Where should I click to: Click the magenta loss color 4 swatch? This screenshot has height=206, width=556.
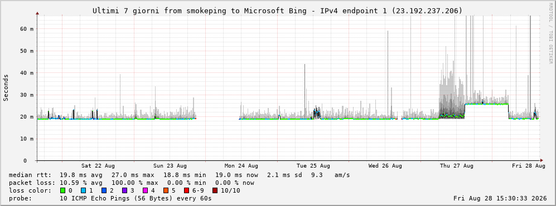(145, 191)
